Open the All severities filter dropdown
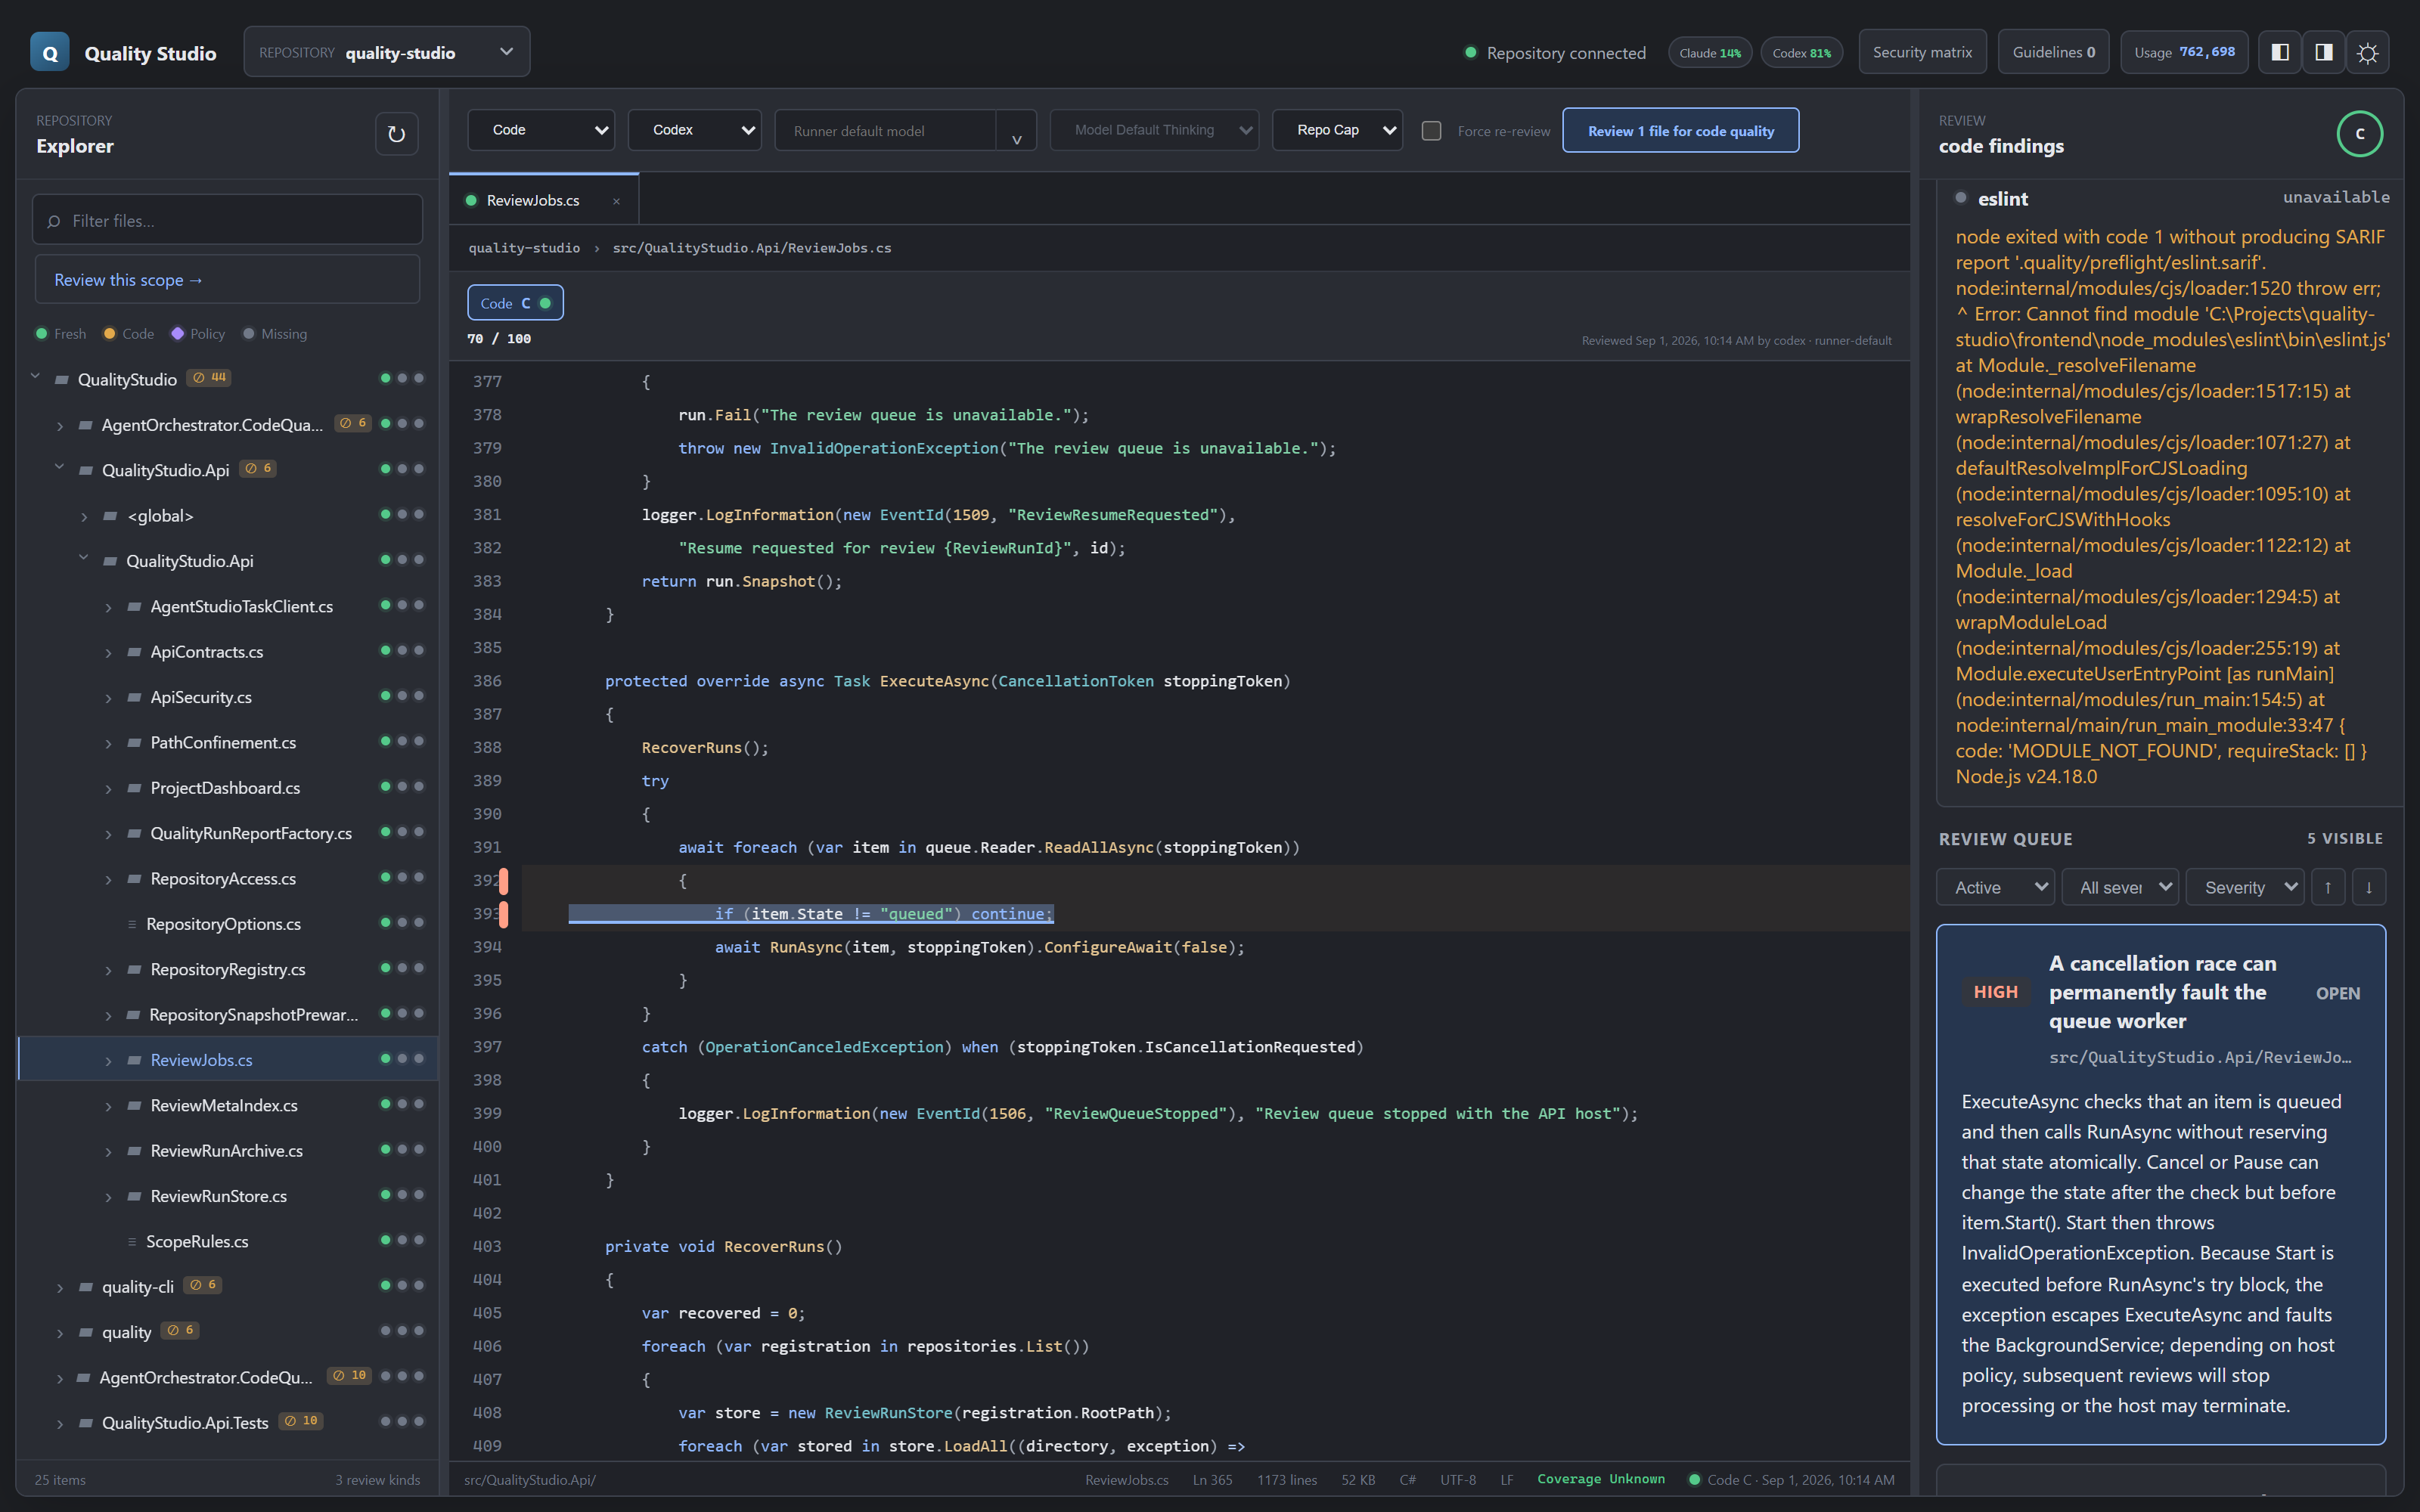Image resolution: width=2420 pixels, height=1512 pixels. coord(2120,887)
